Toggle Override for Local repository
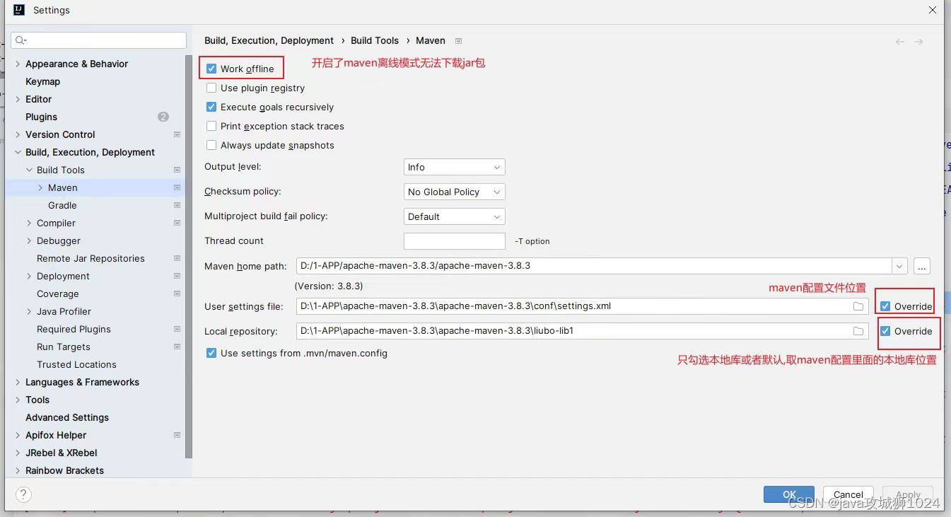 tap(885, 331)
